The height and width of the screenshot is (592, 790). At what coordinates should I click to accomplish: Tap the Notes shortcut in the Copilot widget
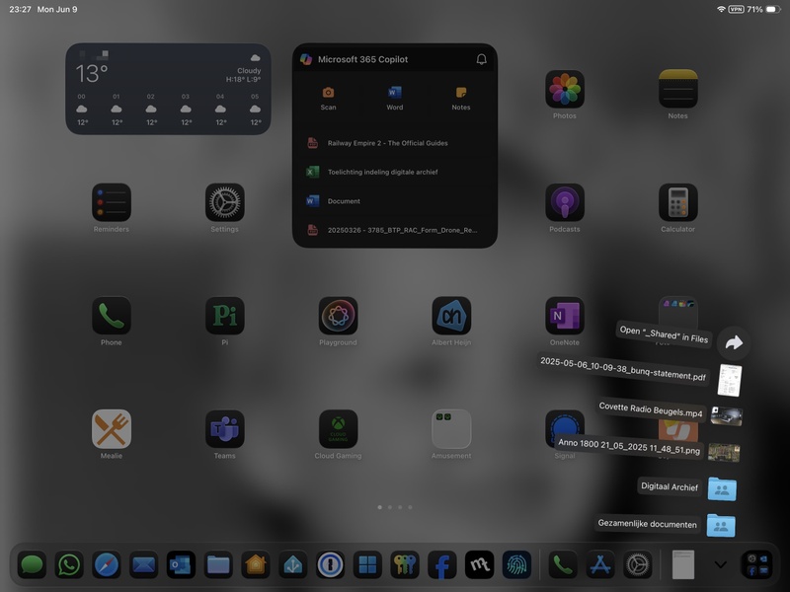pos(461,99)
